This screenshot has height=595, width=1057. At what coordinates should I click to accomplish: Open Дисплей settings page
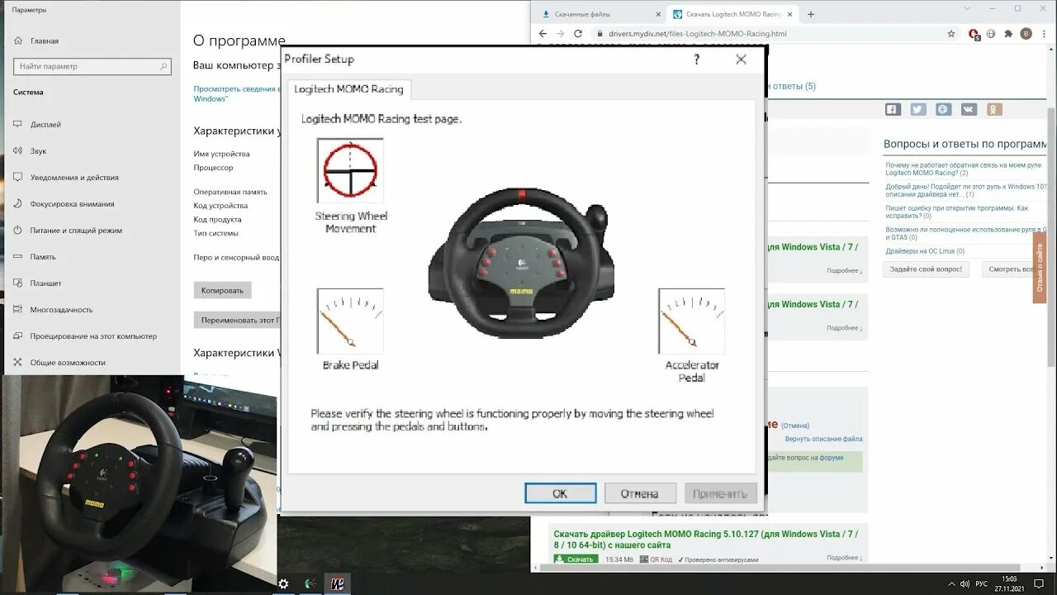[x=45, y=125]
